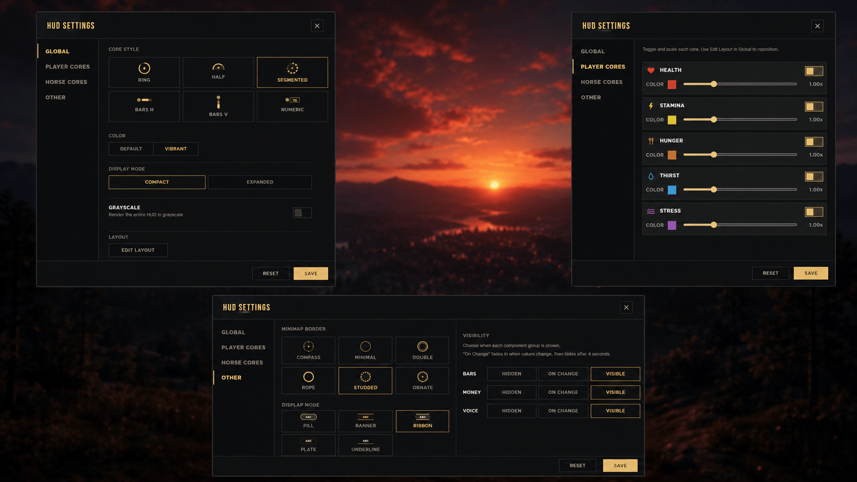Set Money visibility to On Change

tap(563, 392)
